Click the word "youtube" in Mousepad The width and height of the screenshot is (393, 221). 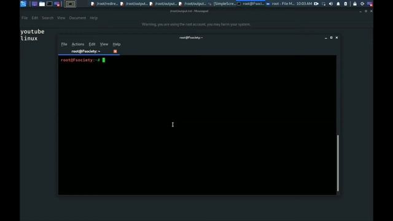pos(33,31)
